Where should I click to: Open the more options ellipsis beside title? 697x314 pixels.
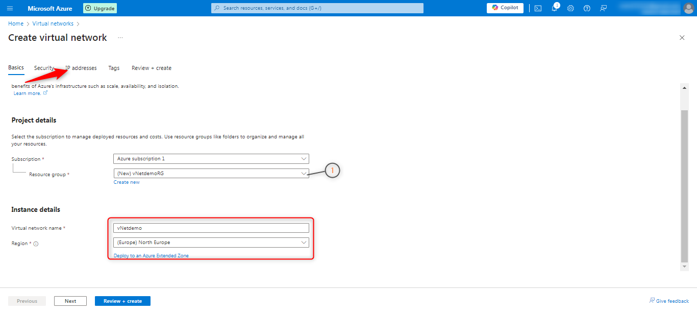pyautogui.click(x=120, y=38)
